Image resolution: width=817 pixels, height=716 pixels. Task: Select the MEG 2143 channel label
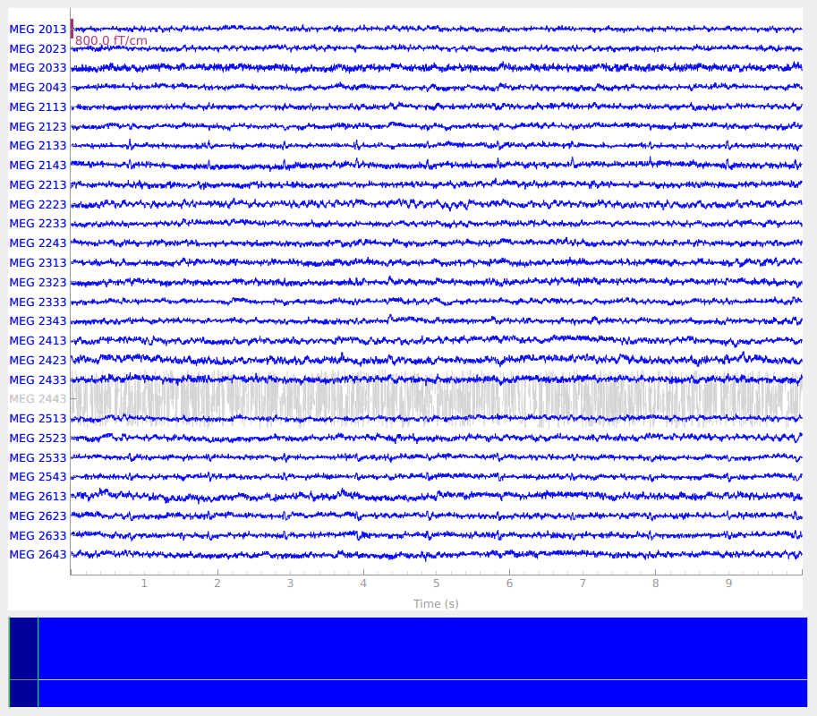[x=38, y=166]
